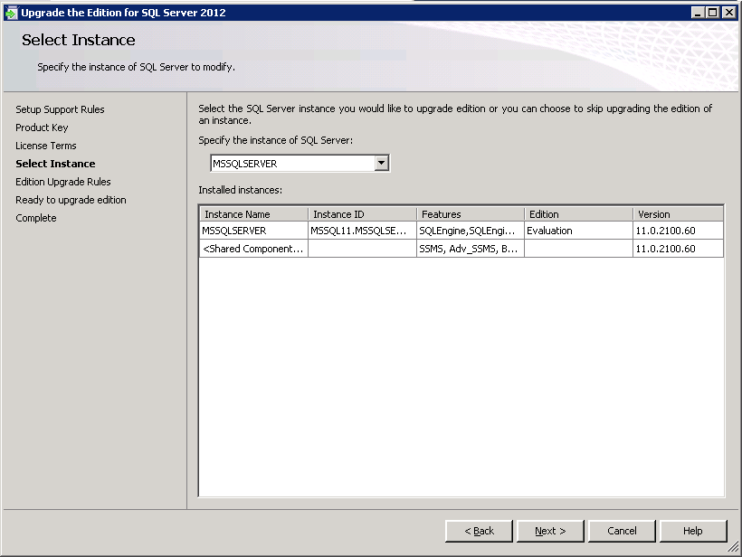Screen dimensions: 742x557
Task: Sort by the Instance Name column header
Action: (x=254, y=214)
